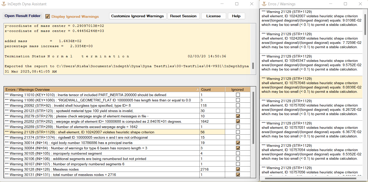Toggle Ignored checkbox for Warning 20123
The height and width of the screenshot is (182, 368).
[x=238, y=111]
